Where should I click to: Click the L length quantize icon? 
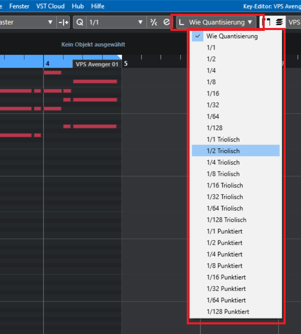click(x=181, y=22)
